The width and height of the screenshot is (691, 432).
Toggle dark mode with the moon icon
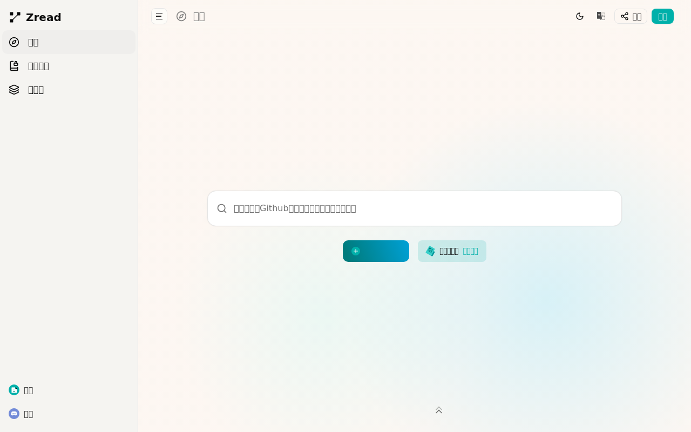coord(580,16)
